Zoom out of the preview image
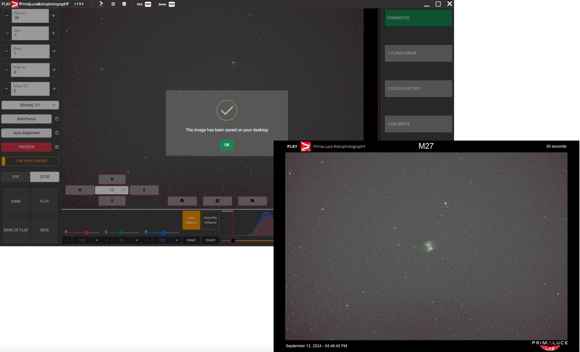 tap(253, 201)
